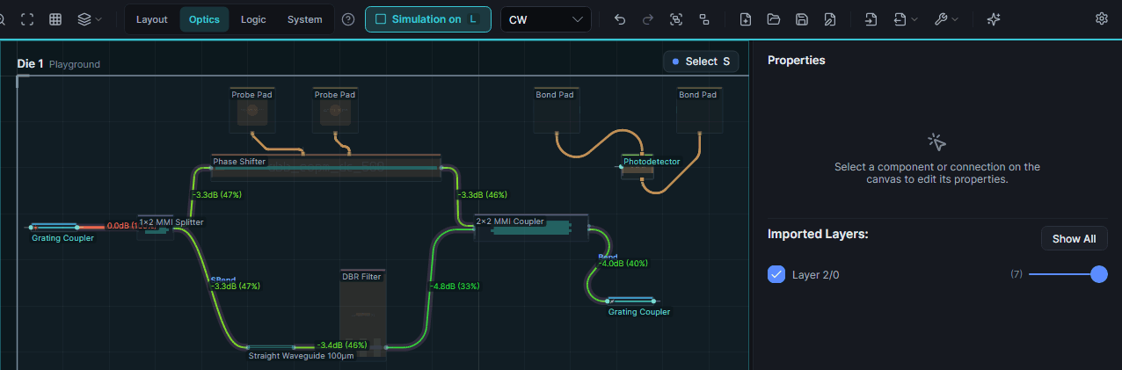Image resolution: width=1122 pixels, height=370 pixels.
Task: Select the 1×2 MMI Splitter component
Action: [x=156, y=227]
